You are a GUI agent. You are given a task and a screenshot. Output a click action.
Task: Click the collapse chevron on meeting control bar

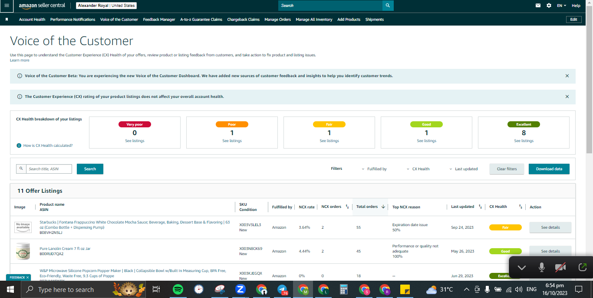tap(522, 268)
